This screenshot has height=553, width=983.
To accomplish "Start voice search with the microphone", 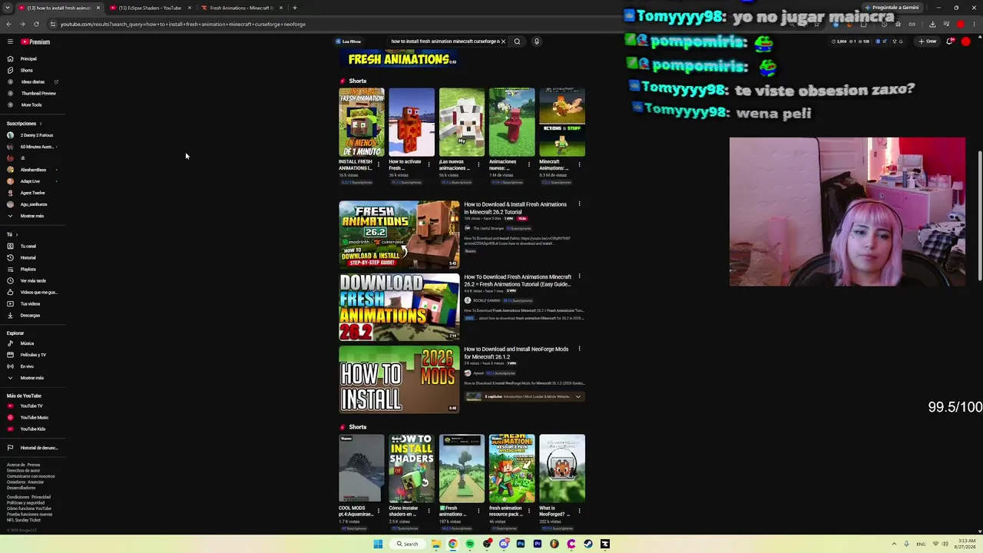I will pyautogui.click(x=536, y=41).
